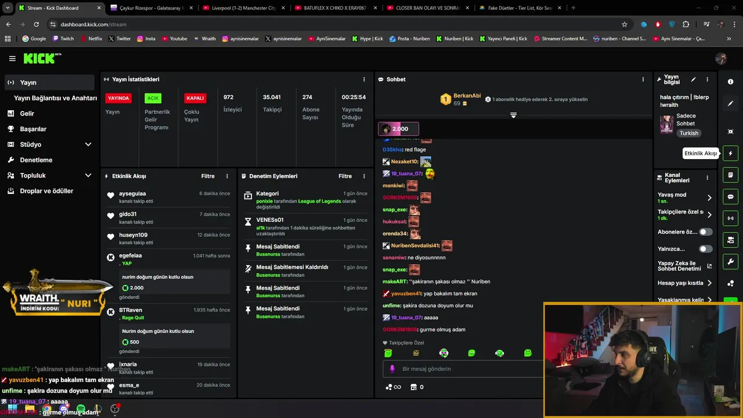Click the pencil icon in right rail

pos(730,103)
